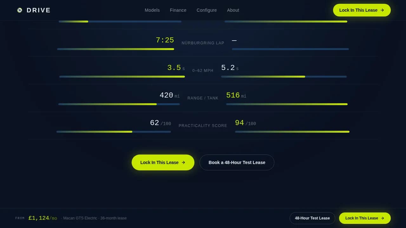Click the Macan GTS Electric lease description

[94, 218]
